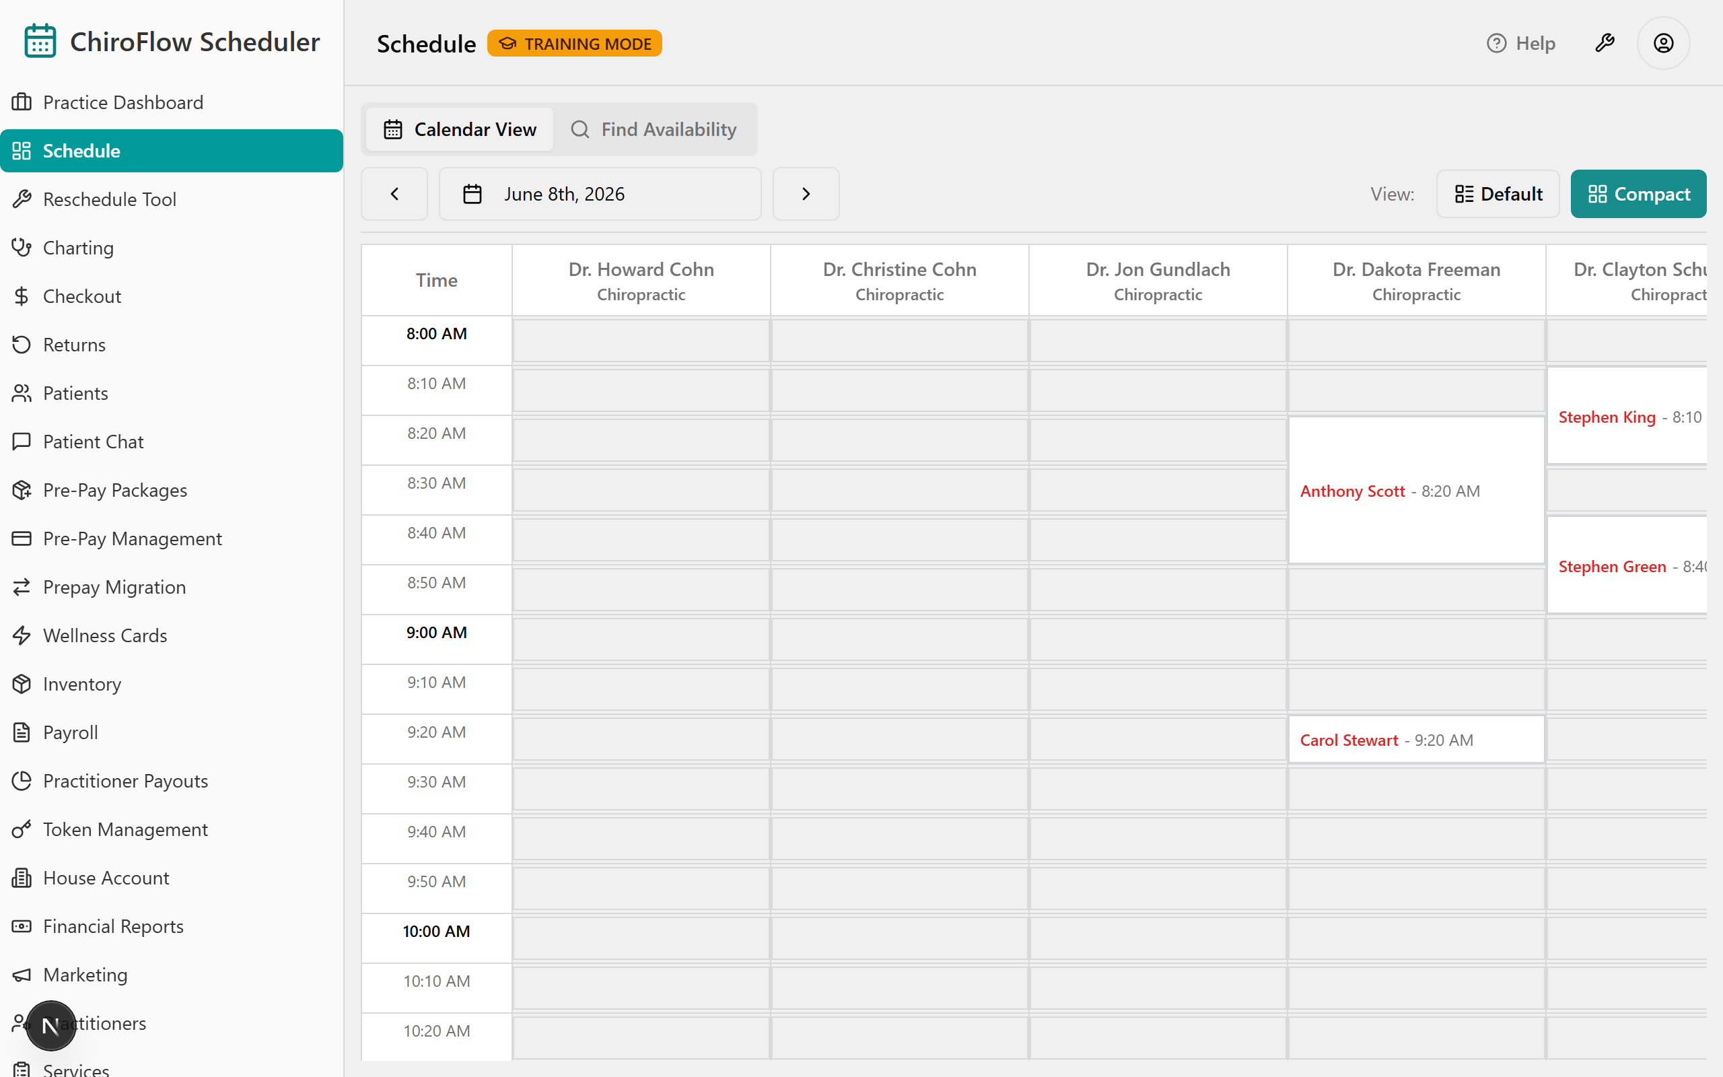The image size is (1723, 1077).
Task: Click the Time column header
Action: click(x=436, y=281)
